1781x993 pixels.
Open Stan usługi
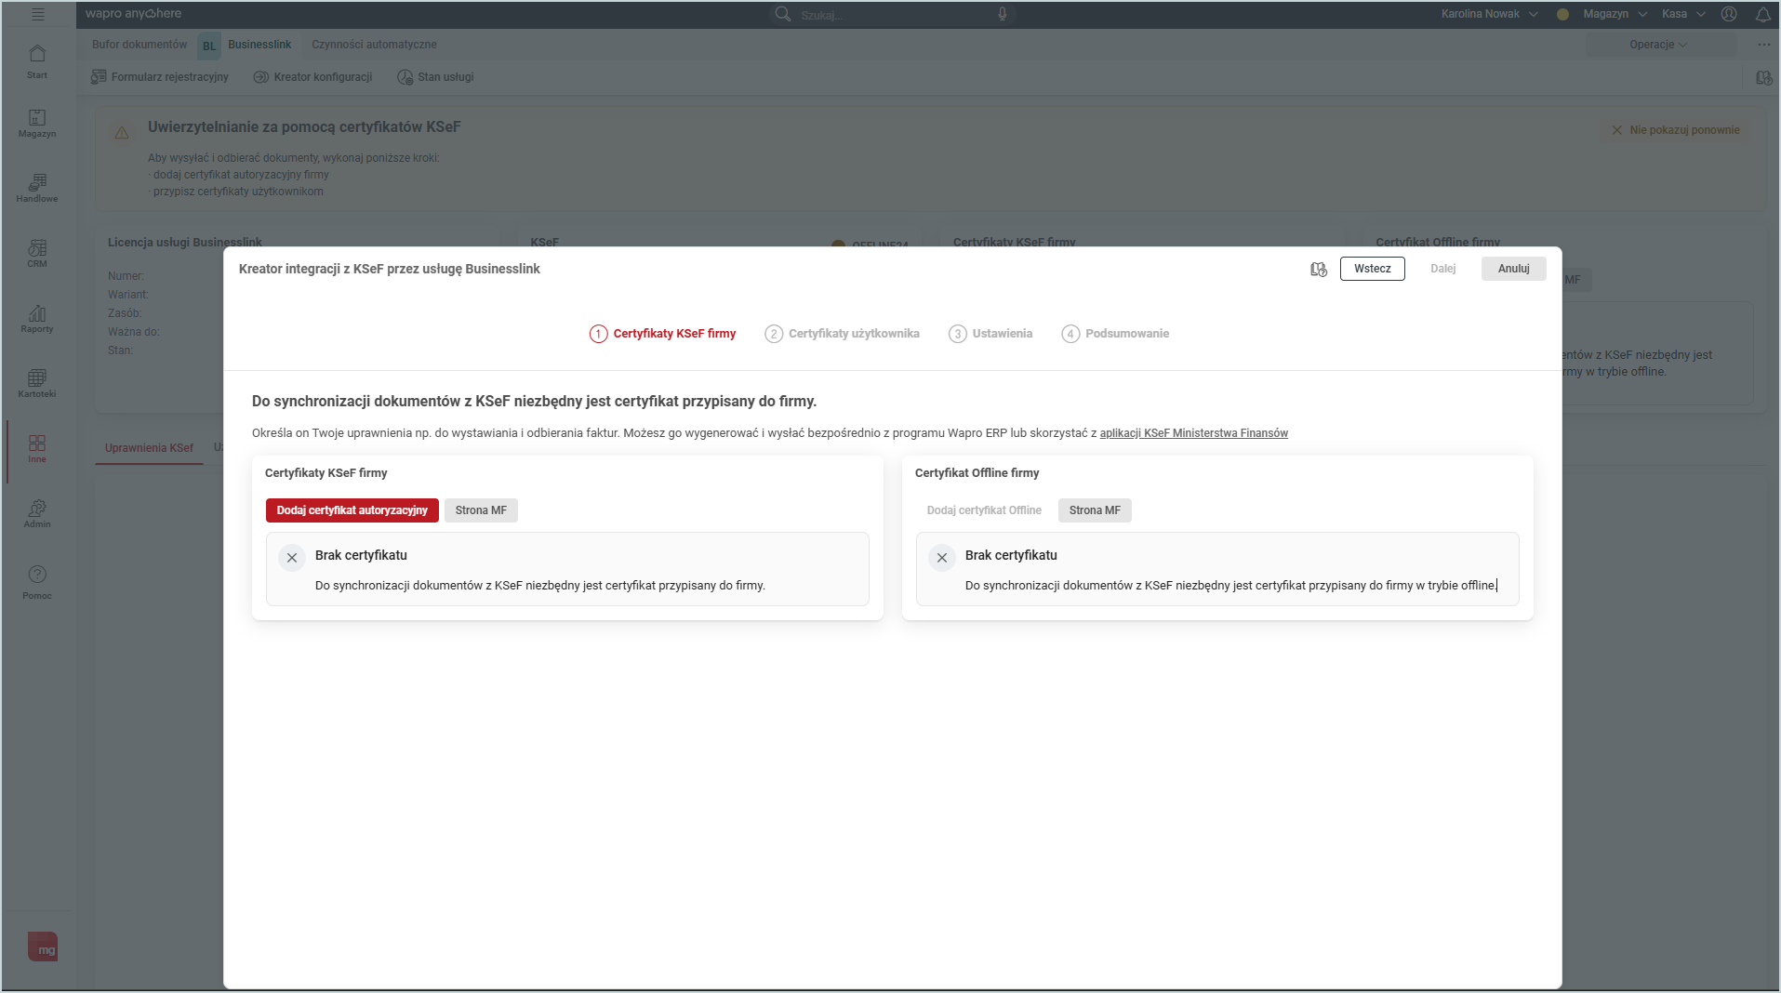pyautogui.click(x=435, y=77)
